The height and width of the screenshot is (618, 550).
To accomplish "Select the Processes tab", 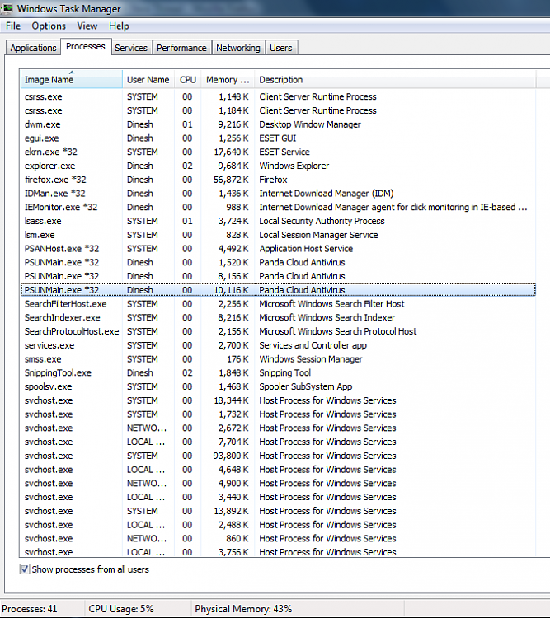I will click(x=86, y=46).
